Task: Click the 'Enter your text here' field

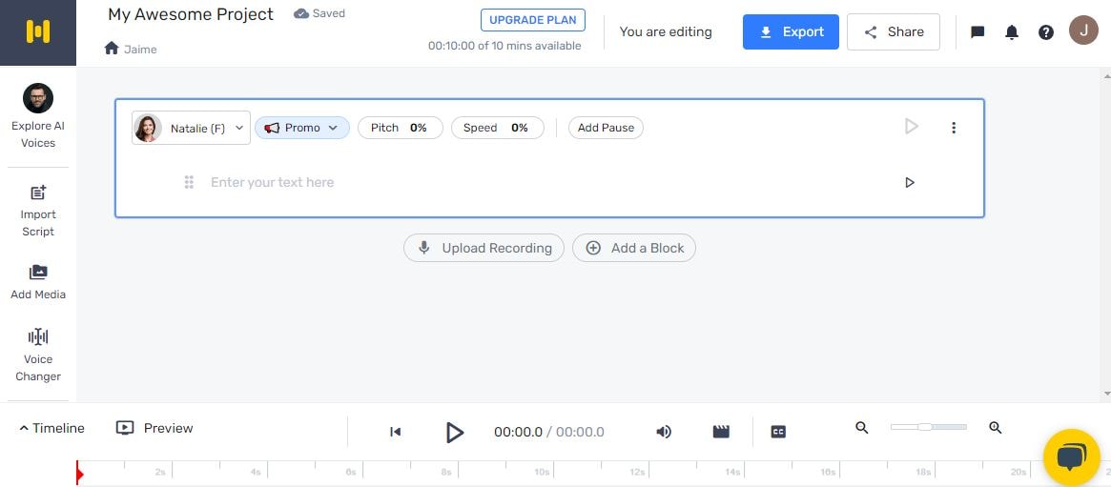Action: click(x=477, y=182)
